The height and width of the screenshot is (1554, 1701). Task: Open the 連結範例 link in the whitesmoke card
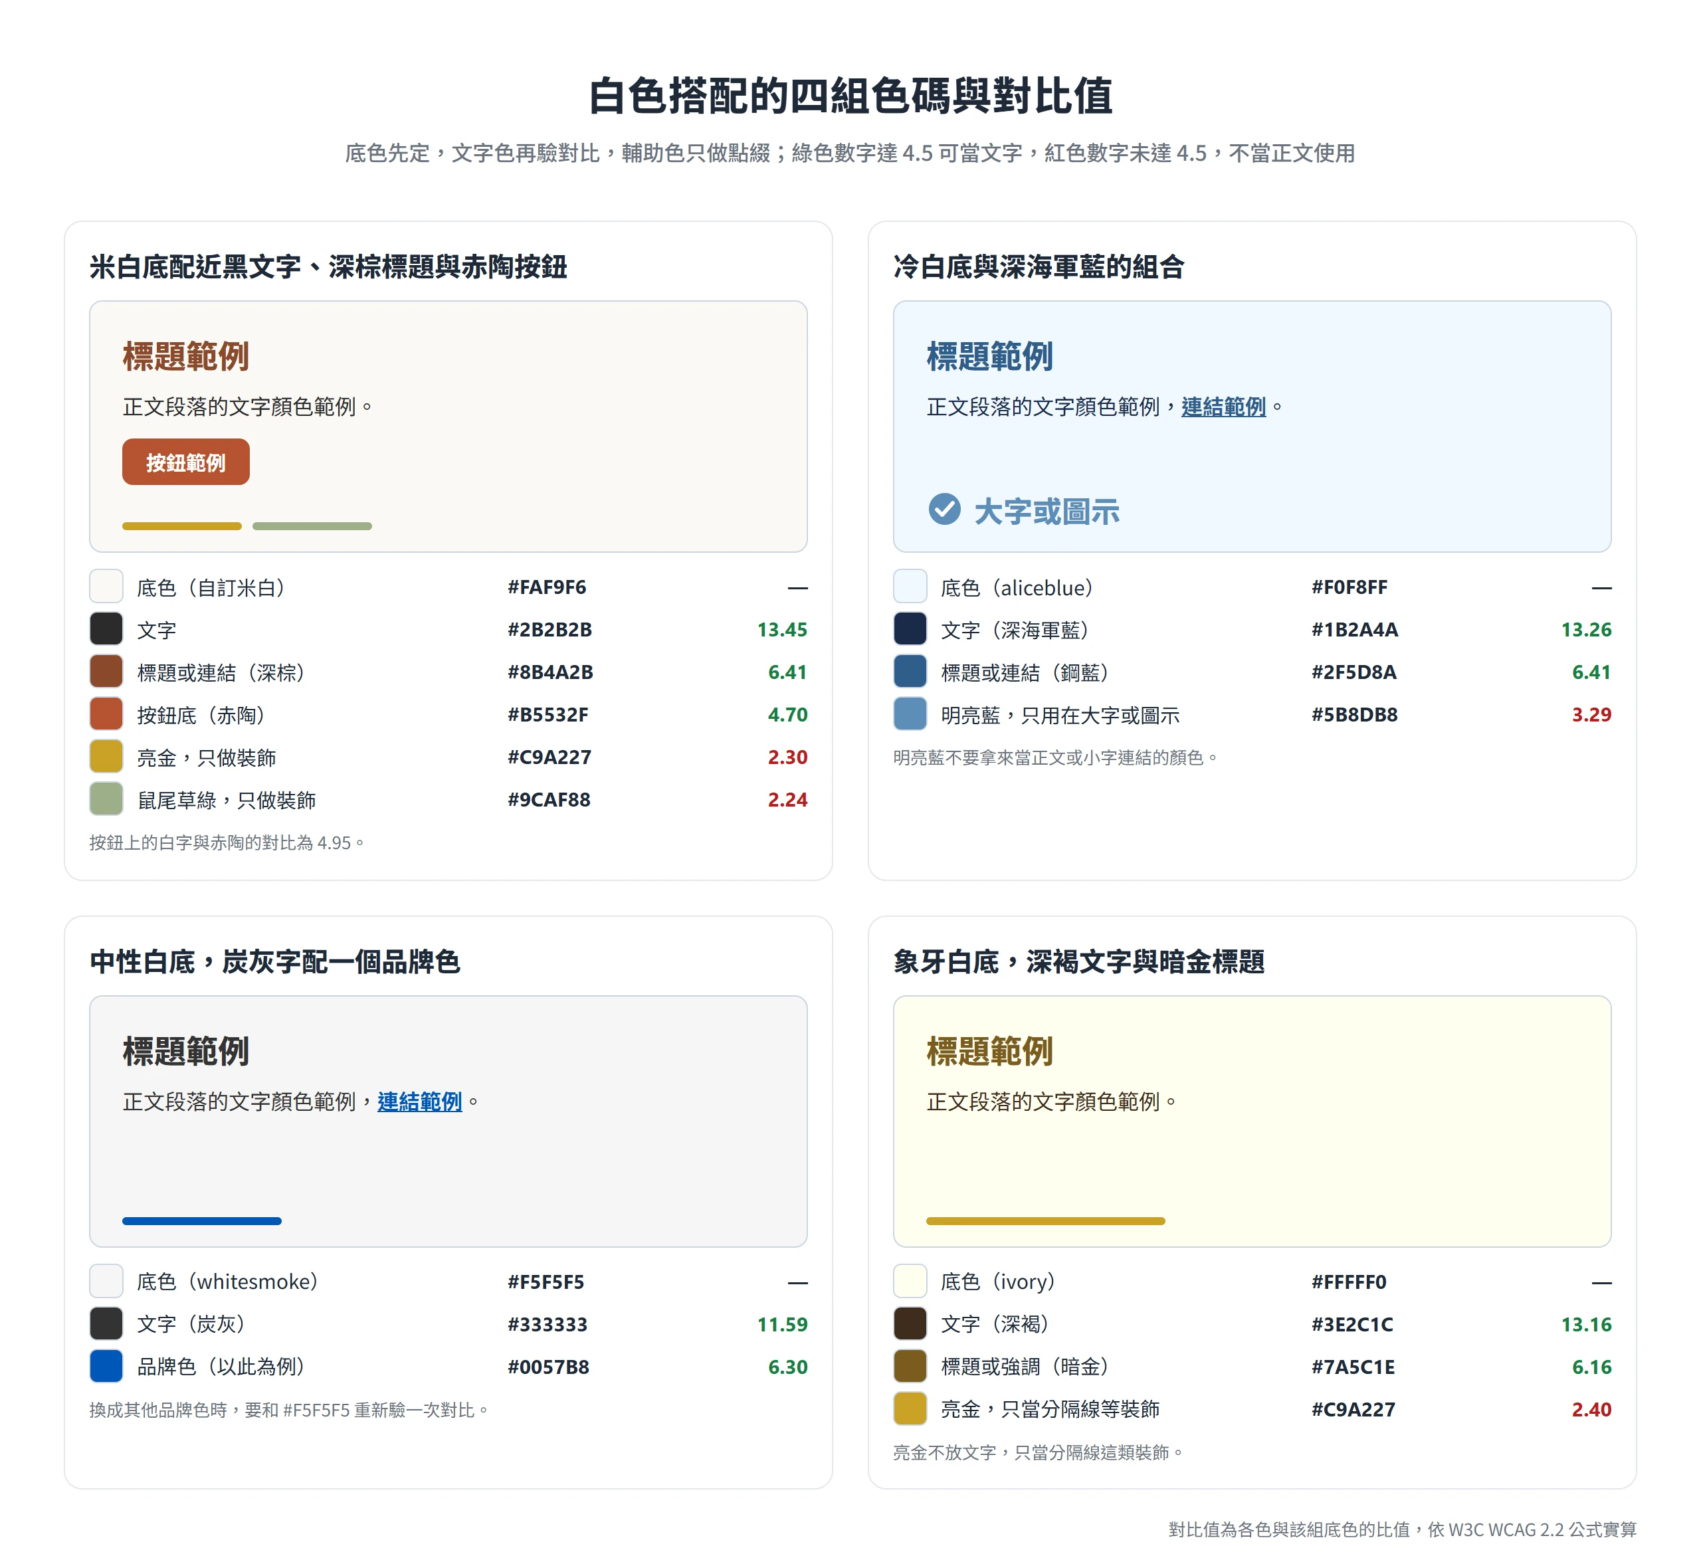click(x=419, y=1101)
